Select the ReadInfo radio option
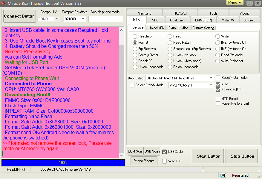 135,36
